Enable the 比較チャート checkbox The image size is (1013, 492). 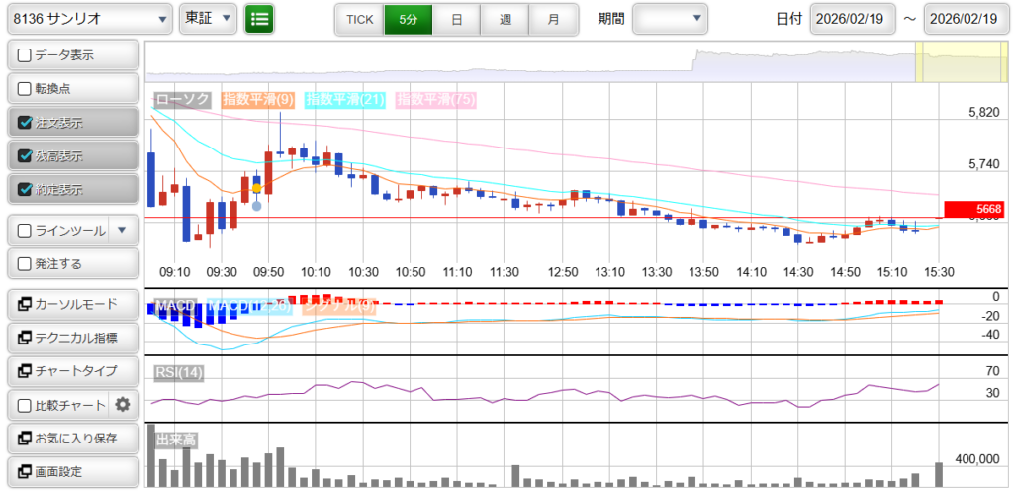(26, 405)
